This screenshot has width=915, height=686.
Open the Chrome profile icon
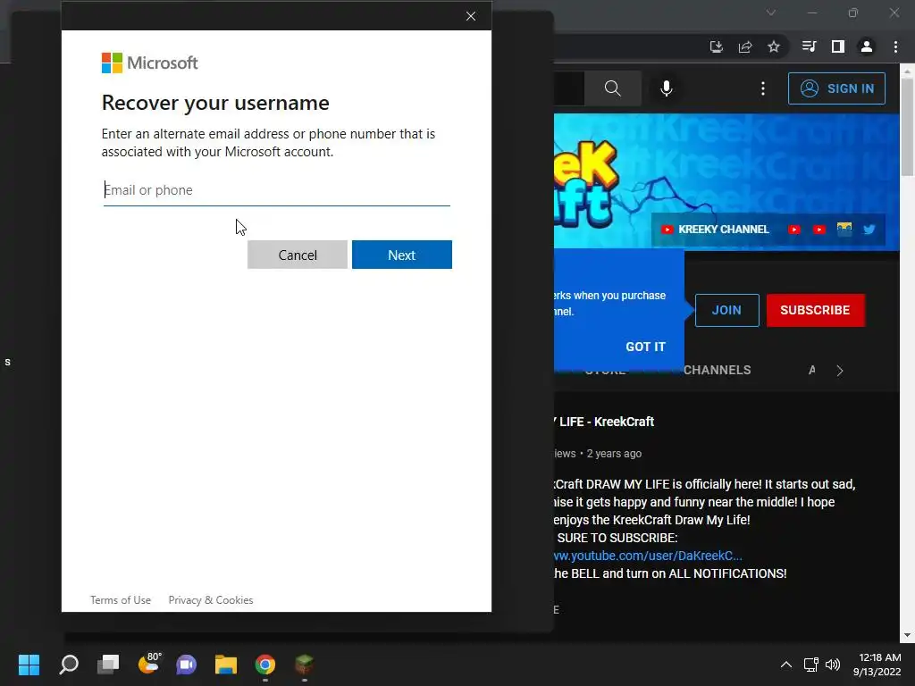[867, 46]
